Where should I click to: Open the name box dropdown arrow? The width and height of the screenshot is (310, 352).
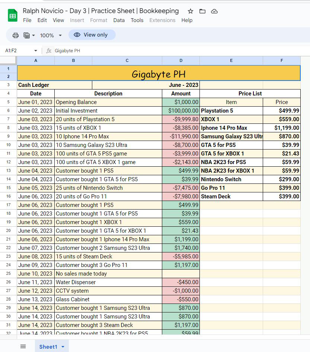(36, 51)
